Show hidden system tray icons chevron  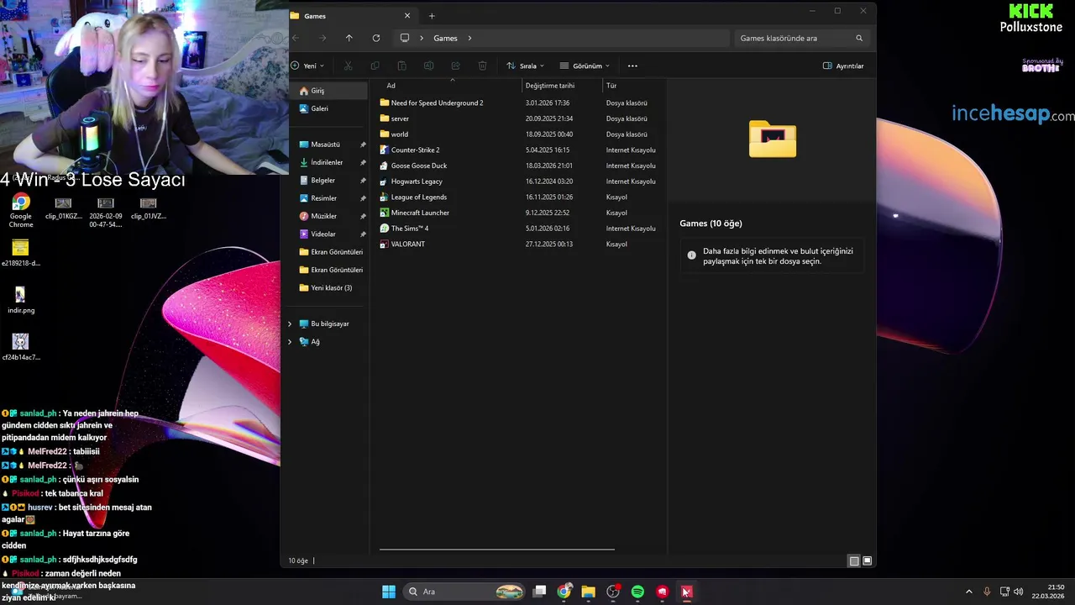click(968, 592)
